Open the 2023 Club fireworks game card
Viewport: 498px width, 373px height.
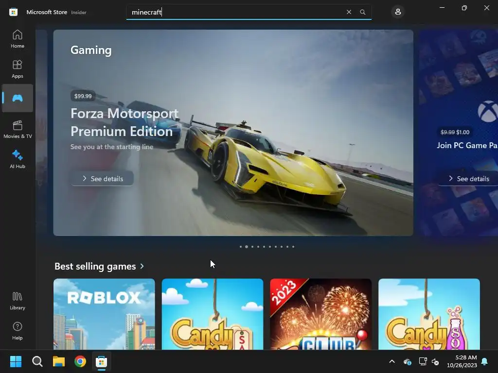pos(321,314)
